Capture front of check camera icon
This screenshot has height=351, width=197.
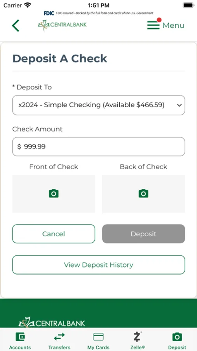(54, 193)
